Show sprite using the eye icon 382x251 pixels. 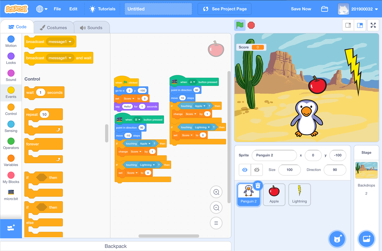coord(245,170)
